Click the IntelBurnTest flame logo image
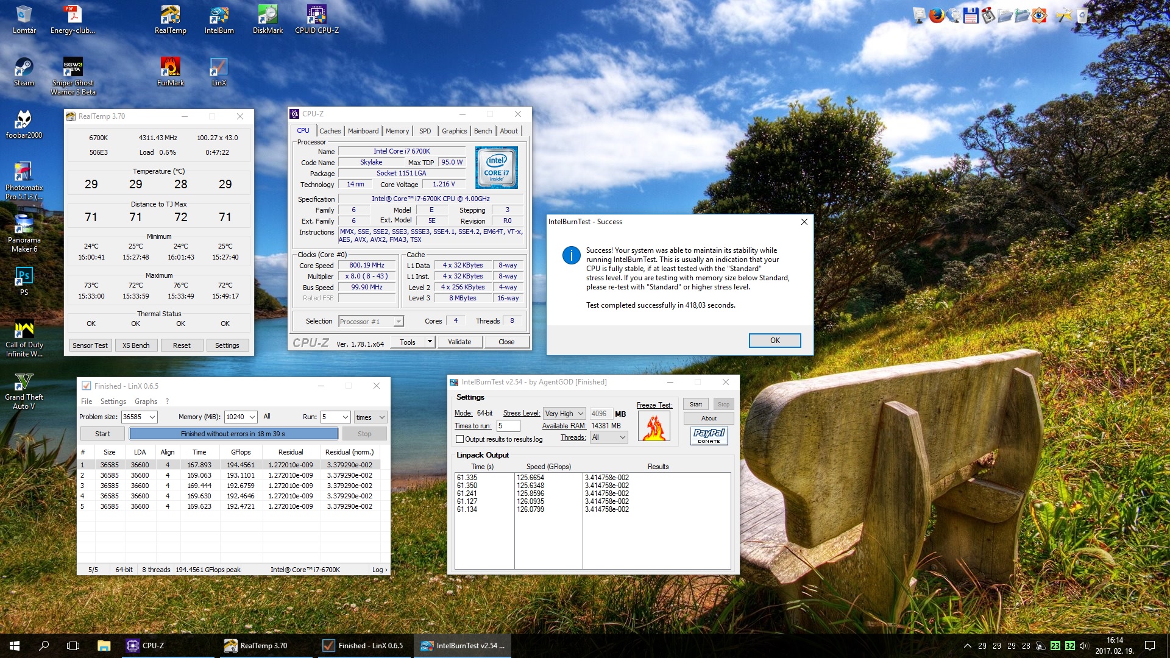This screenshot has height=658, width=1170. (654, 426)
